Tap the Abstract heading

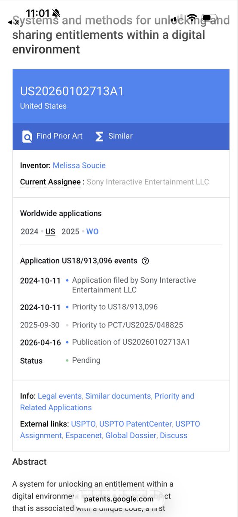pos(29,461)
